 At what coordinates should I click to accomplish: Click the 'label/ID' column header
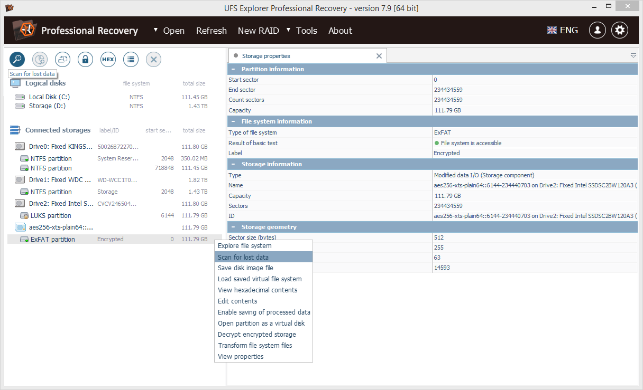tap(109, 130)
